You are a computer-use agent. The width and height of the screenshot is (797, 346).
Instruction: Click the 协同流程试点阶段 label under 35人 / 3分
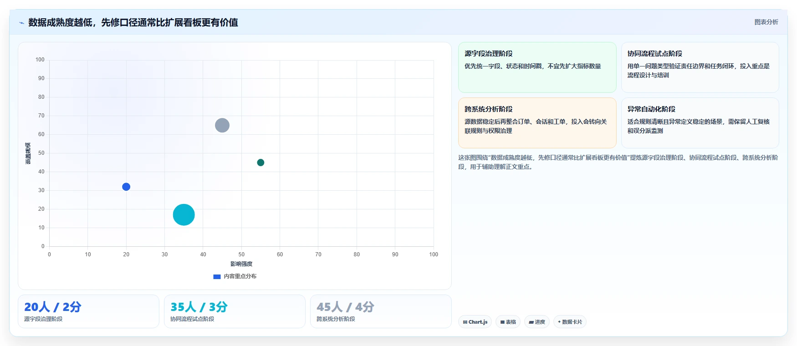192,319
